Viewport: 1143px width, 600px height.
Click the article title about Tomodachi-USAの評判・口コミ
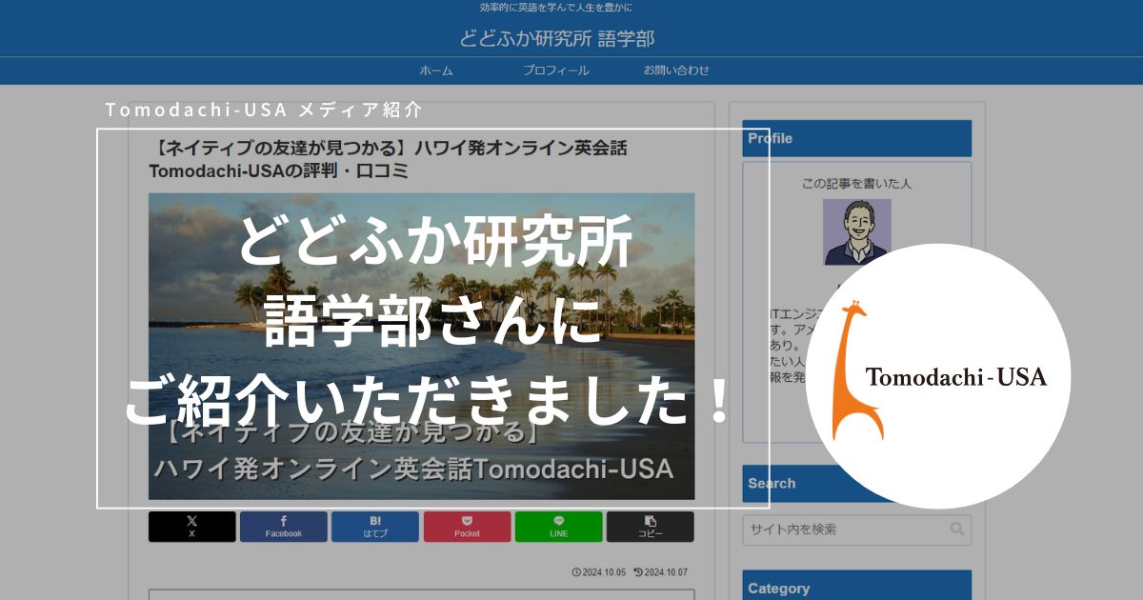(389, 160)
